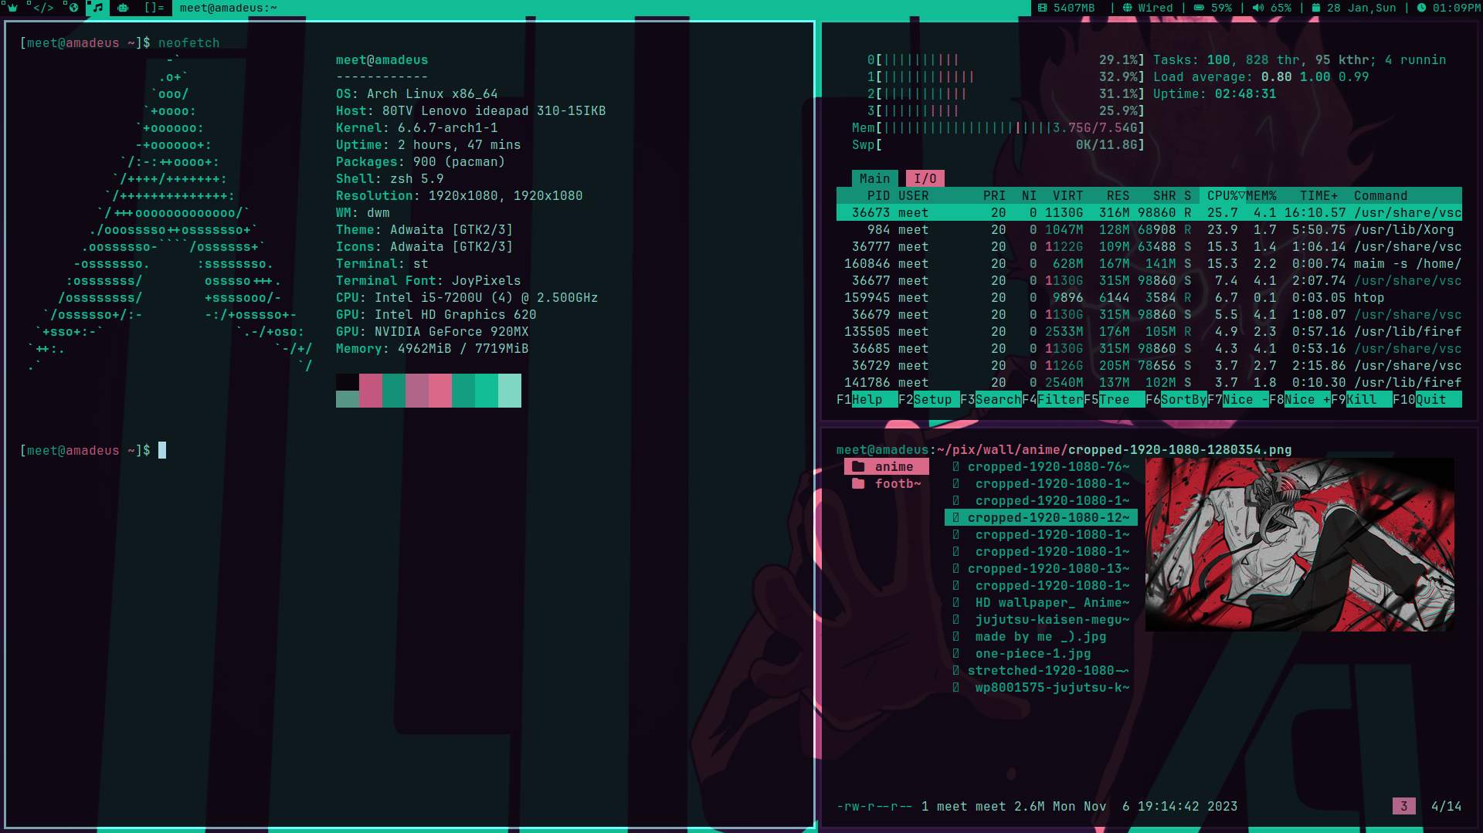Click the speaker volume icon showing 65%
The width and height of the screenshot is (1483, 833).
[1258, 8]
